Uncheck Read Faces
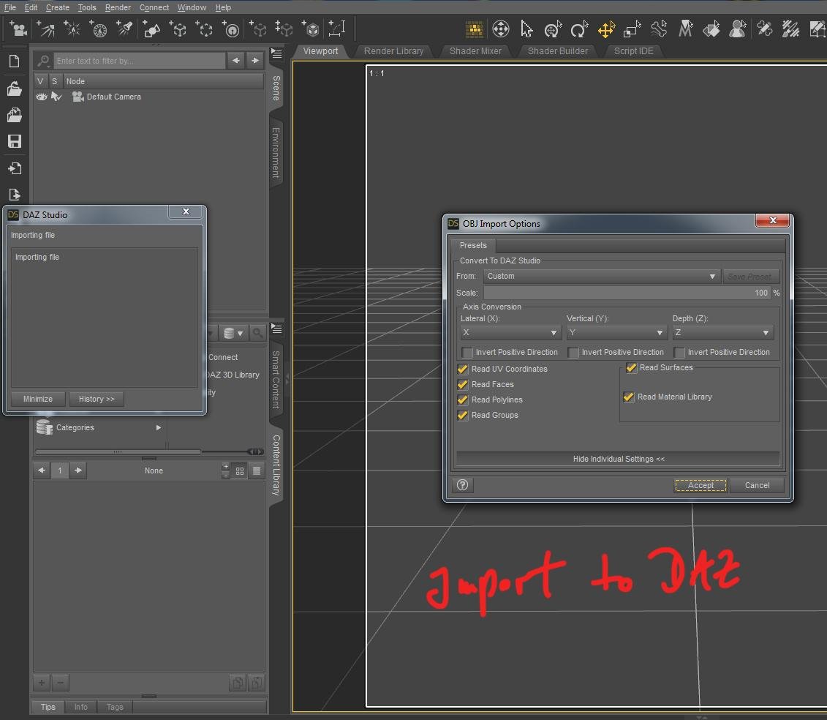The image size is (827, 720). (x=463, y=384)
